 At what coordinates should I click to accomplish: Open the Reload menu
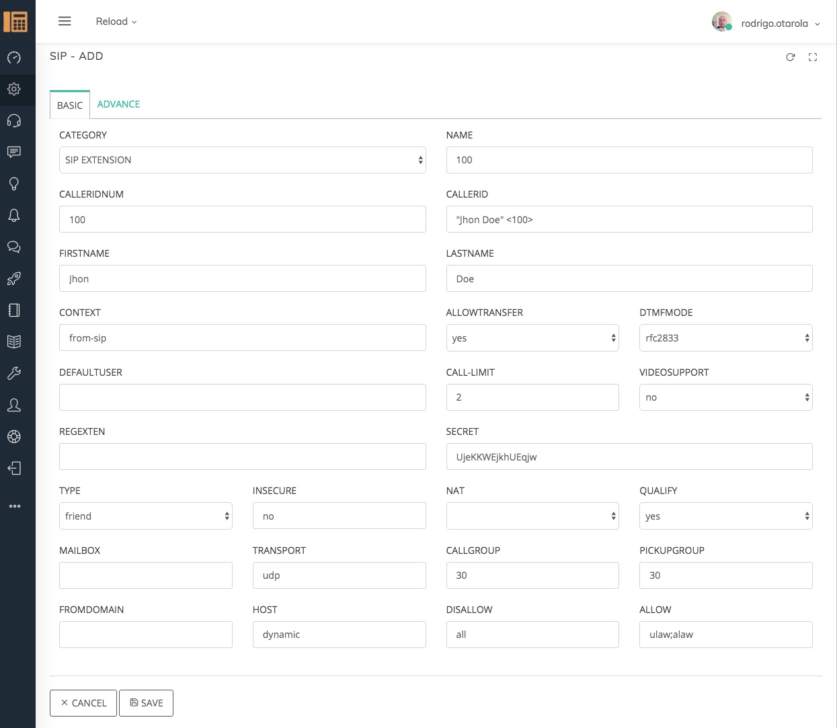point(116,22)
